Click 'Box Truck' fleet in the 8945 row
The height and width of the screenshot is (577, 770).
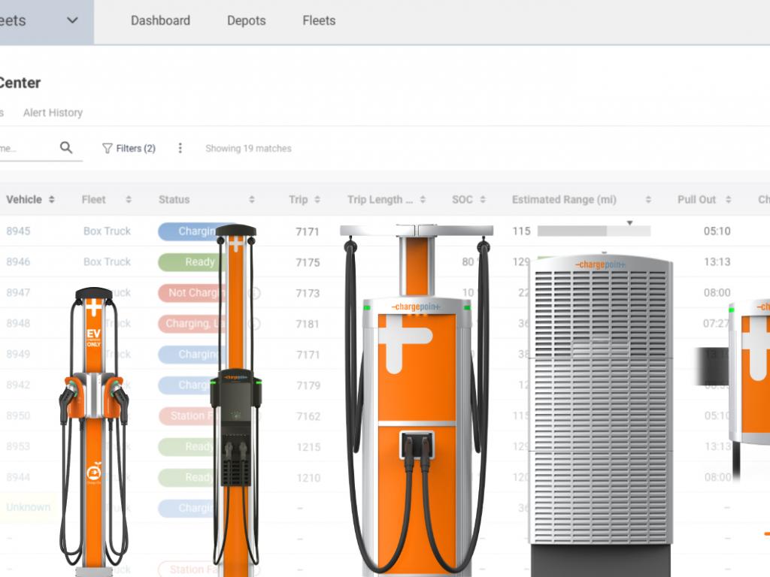coord(107,231)
